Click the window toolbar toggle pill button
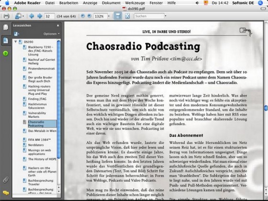 [x=263, y=9]
